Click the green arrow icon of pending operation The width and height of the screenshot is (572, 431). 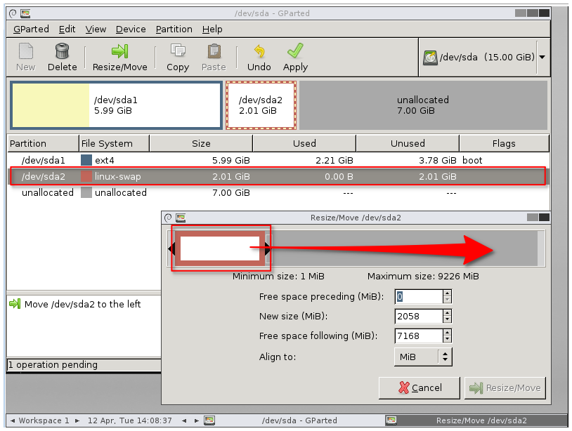15,304
